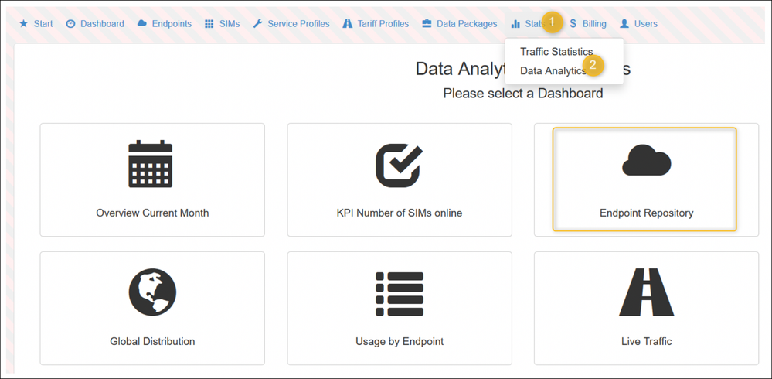Open the Endpoints section
The height and width of the screenshot is (379, 772).
coord(165,24)
